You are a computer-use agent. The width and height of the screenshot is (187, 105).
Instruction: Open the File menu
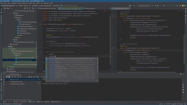pyautogui.click(x=2, y=3)
